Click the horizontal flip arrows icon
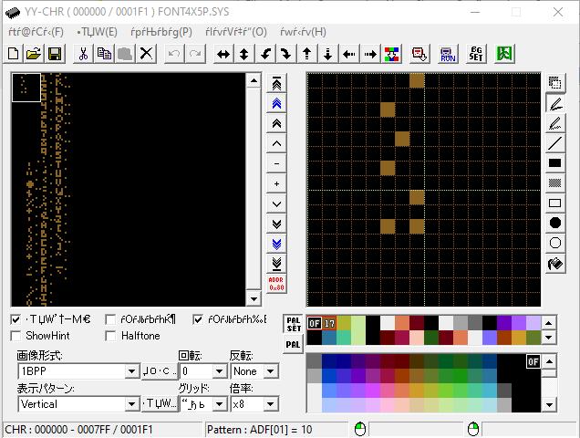Screen dimensions: 580x438 (x=223, y=54)
